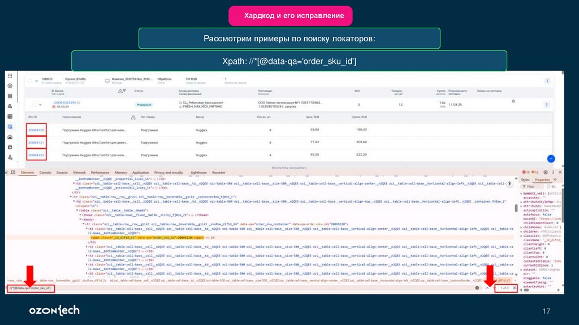Close the DevTools panel
579x325 pixels.
click(560, 172)
